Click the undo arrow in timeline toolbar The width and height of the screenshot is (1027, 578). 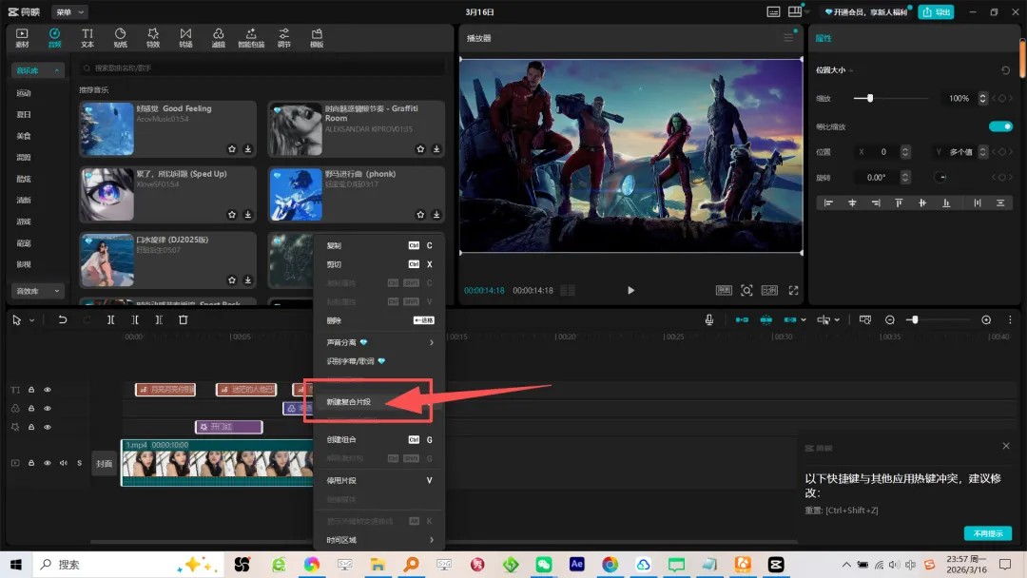(x=62, y=320)
